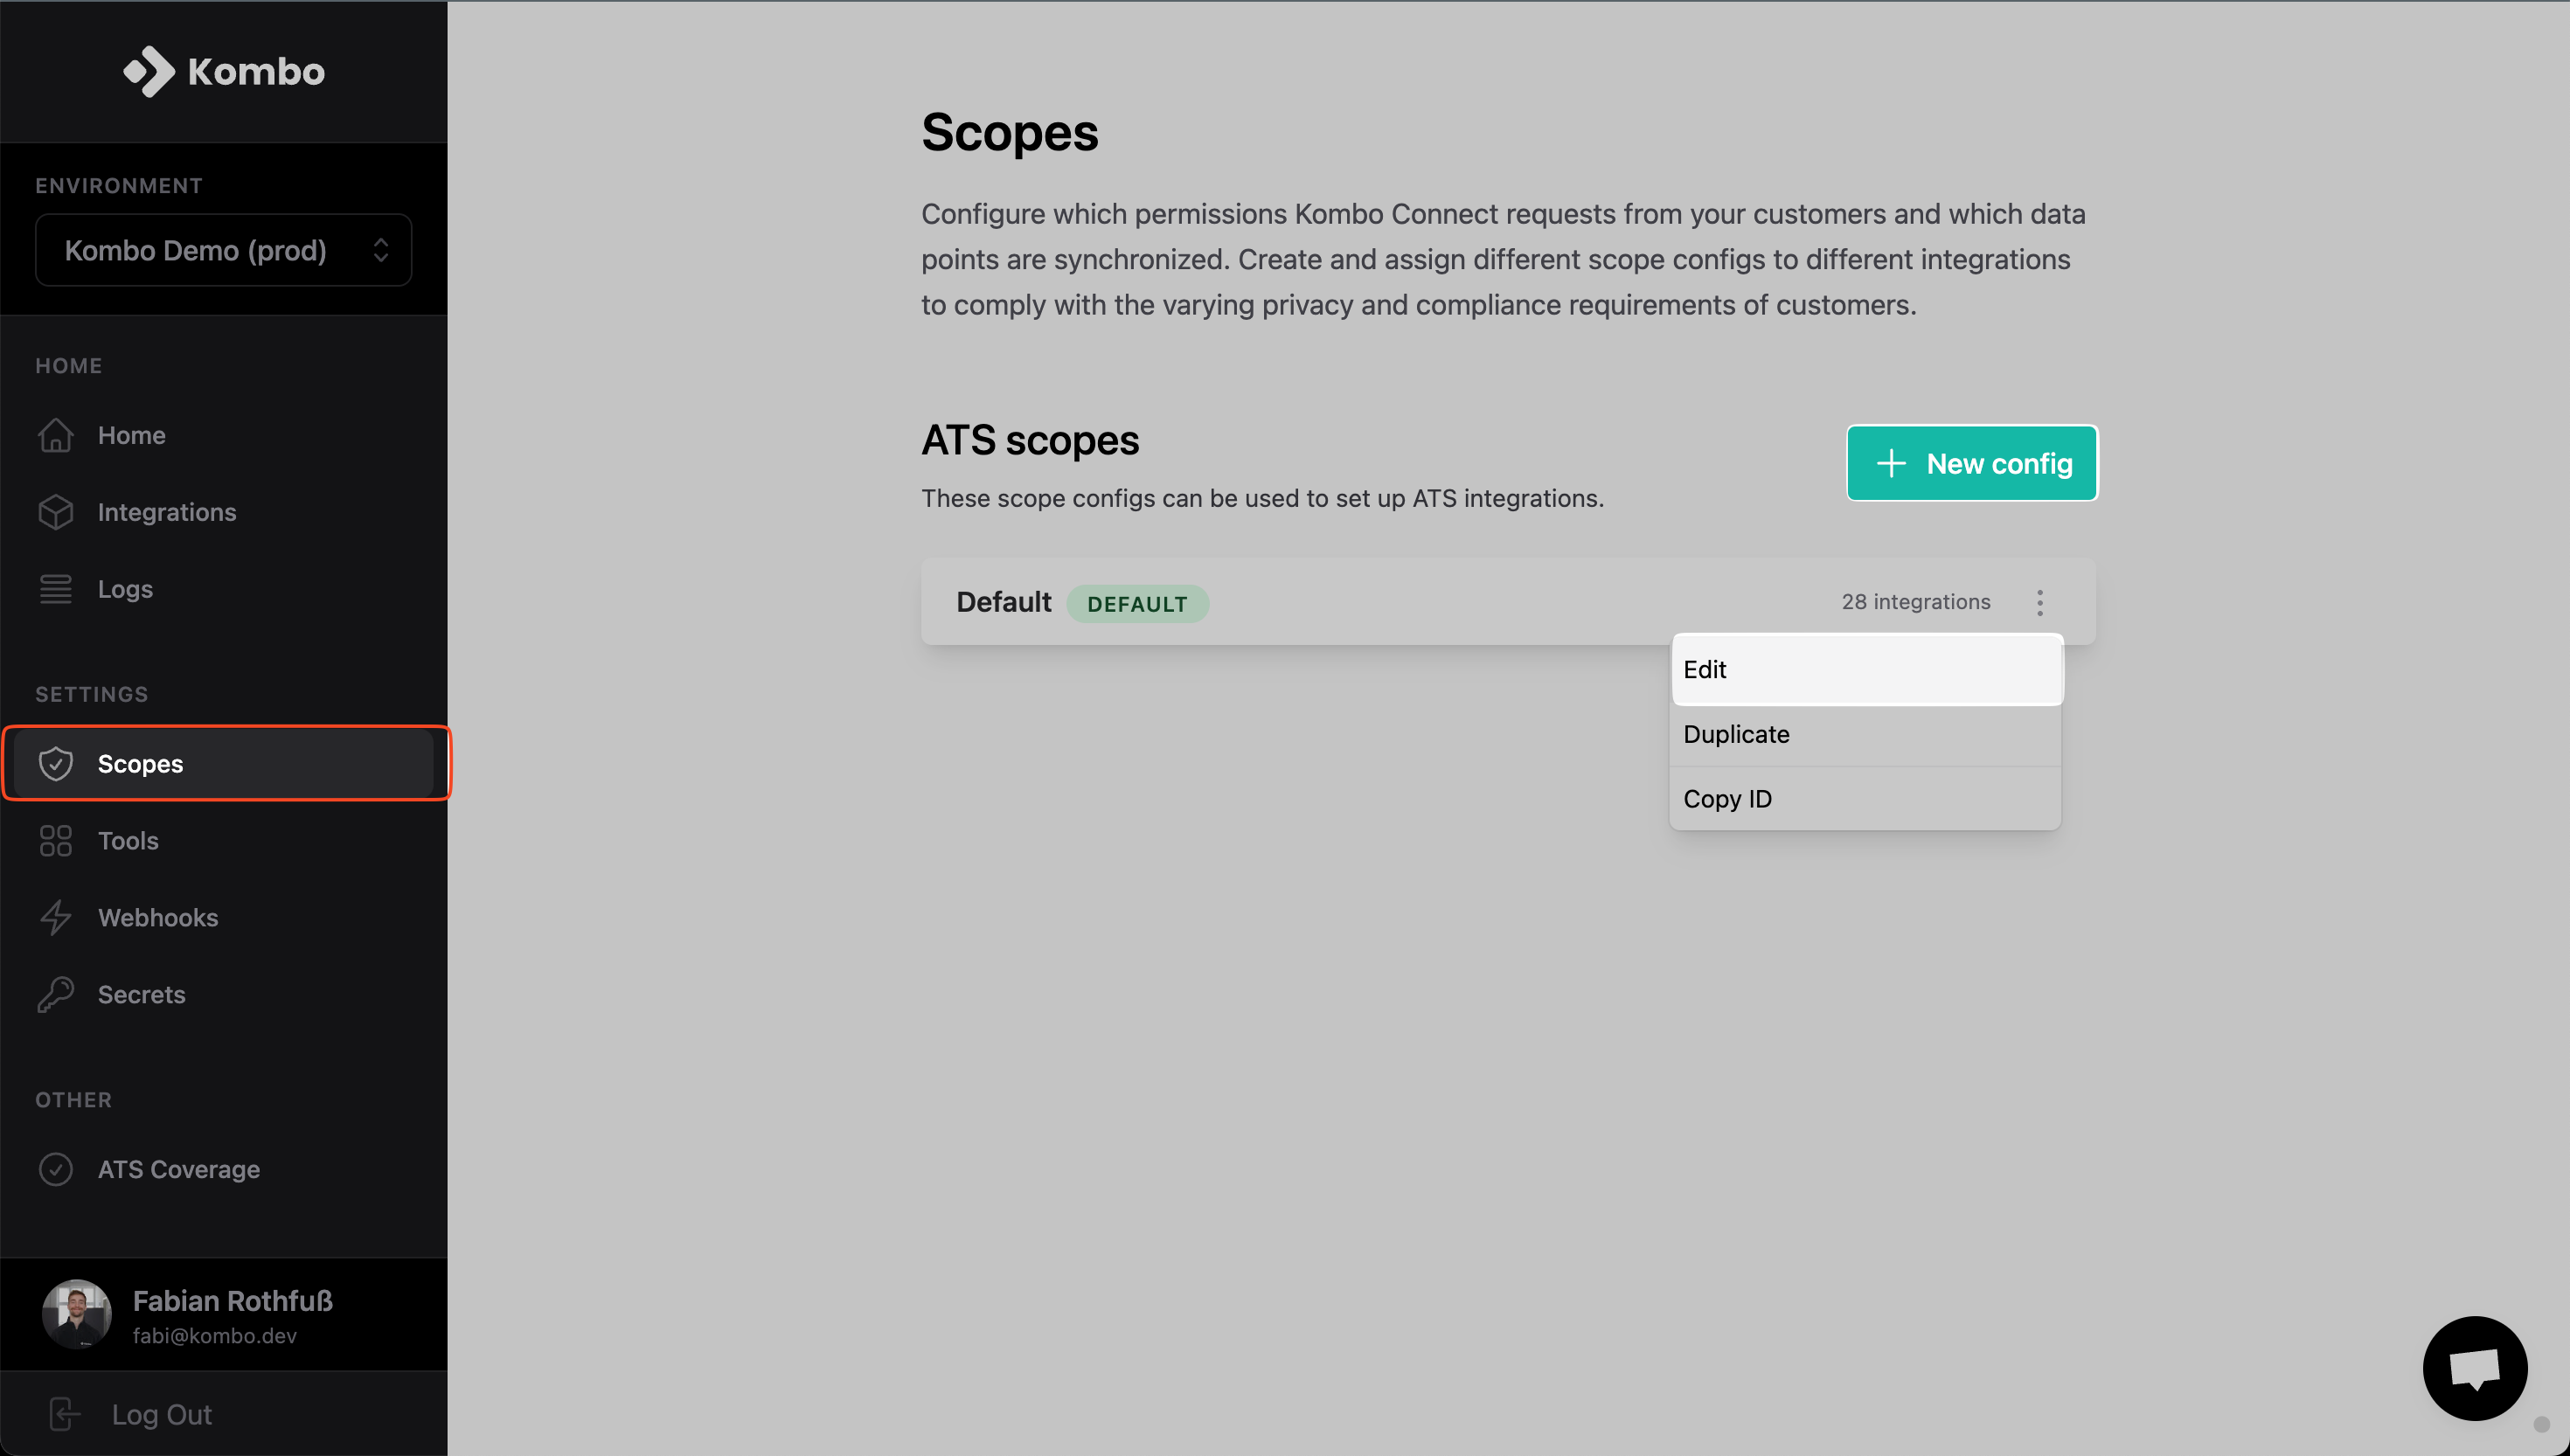This screenshot has height=1456, width=2570.
Task: Open Webhooks in the sidebar
Action: coord(224,918)
